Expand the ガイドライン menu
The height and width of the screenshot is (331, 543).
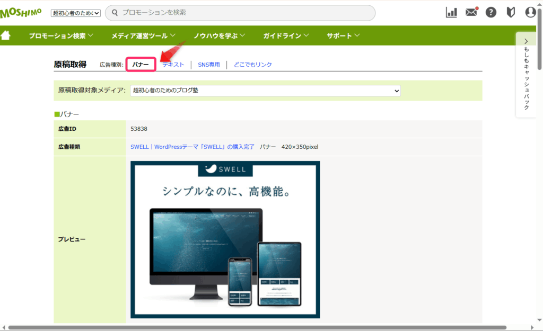point(286,35)
